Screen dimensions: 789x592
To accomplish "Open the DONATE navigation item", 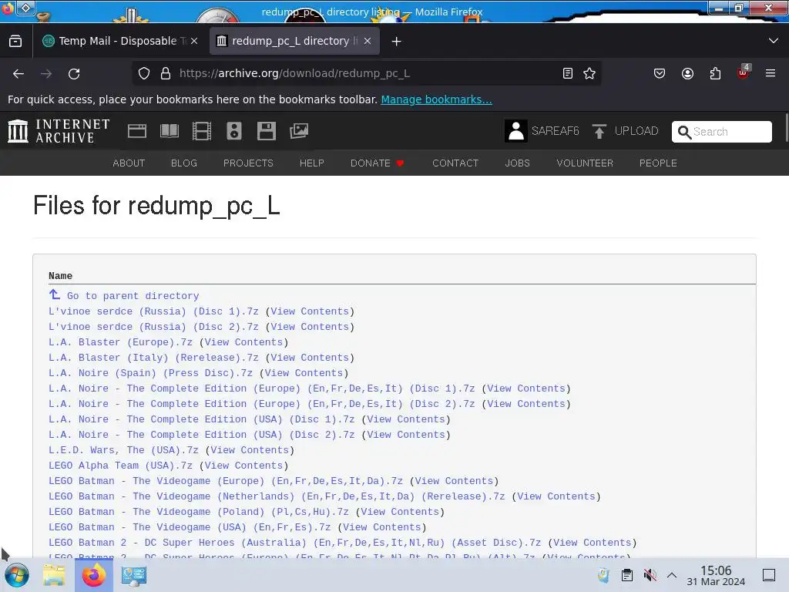I will coord(378,163).
